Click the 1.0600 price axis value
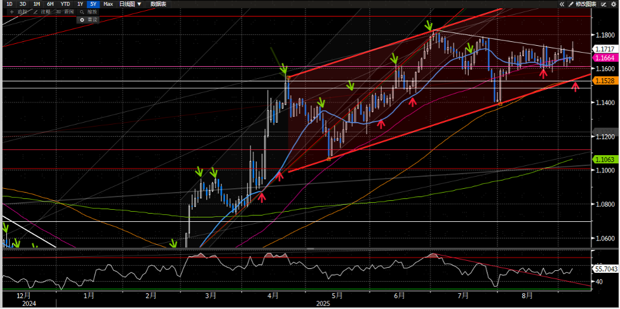Image resolution: width=620 pixels, height=309 pixels. 605,238
